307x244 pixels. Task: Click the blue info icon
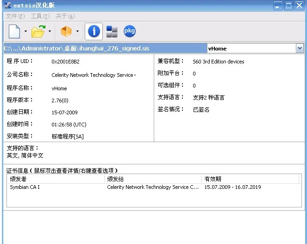pos(94,31)
